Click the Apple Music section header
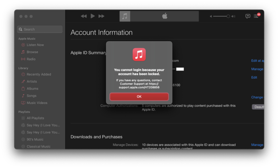Viewport: 278px width, 168px height. pyautogui.click(x=27, y=38)
